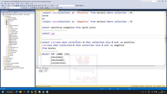Image resolution: width=167 pixels, height=94 pixels.
Task: Collapse the Tables folder node
Action: (7, 27)
